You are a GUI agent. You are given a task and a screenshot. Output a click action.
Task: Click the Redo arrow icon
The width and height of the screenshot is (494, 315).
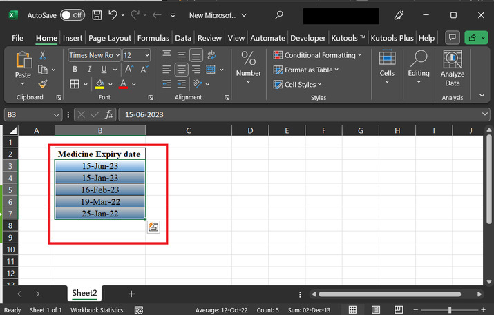[135, 14]
